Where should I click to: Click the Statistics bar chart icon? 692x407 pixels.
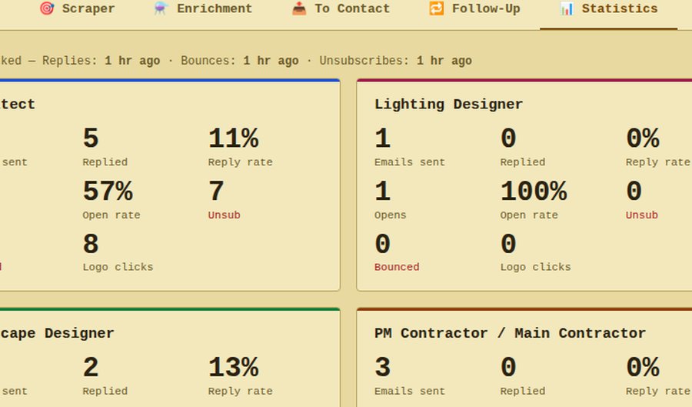(567, 8)
